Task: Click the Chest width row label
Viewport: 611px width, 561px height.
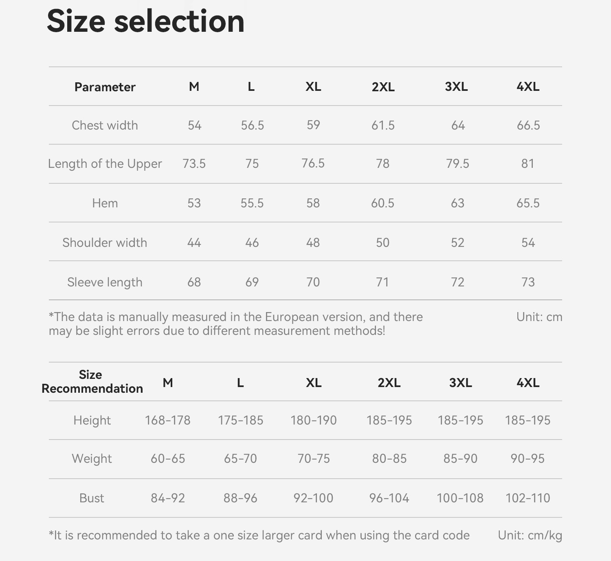Action: pos(105,125)
